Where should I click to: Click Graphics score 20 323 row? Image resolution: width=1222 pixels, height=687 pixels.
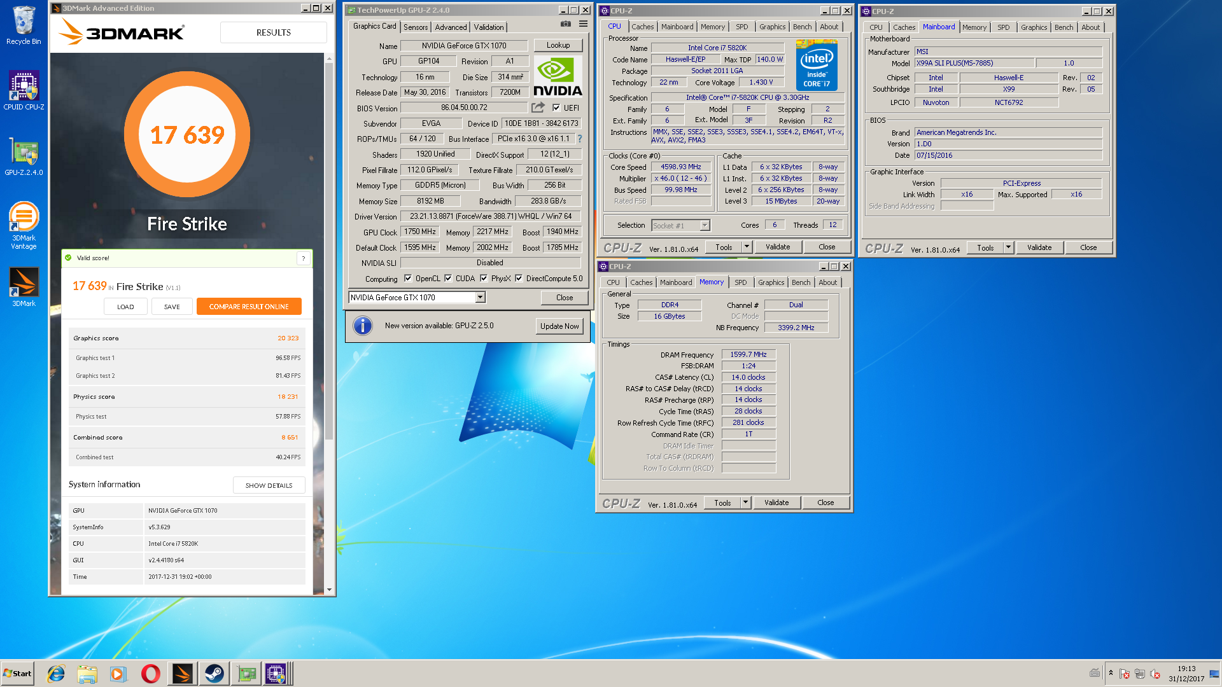186,338
